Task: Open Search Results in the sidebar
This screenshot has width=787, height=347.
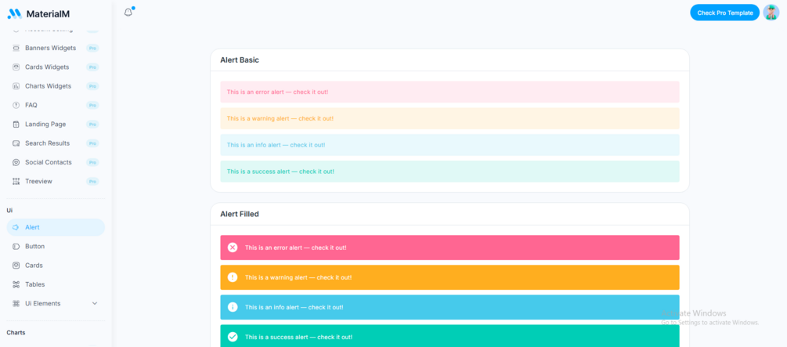Action: 47,143
